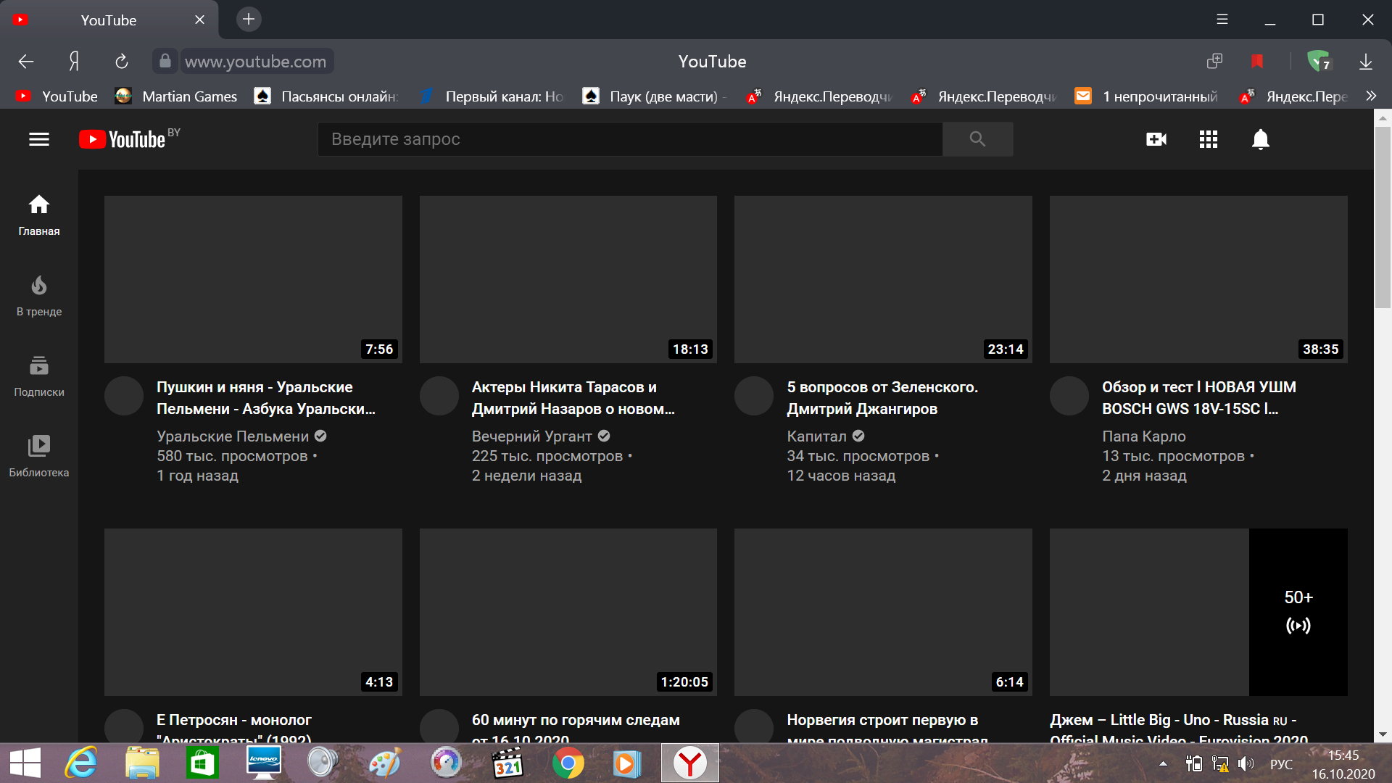Show hidden tray icons arrow
This screenshot has height=783, width=1392.
(x=1165, y=763)
